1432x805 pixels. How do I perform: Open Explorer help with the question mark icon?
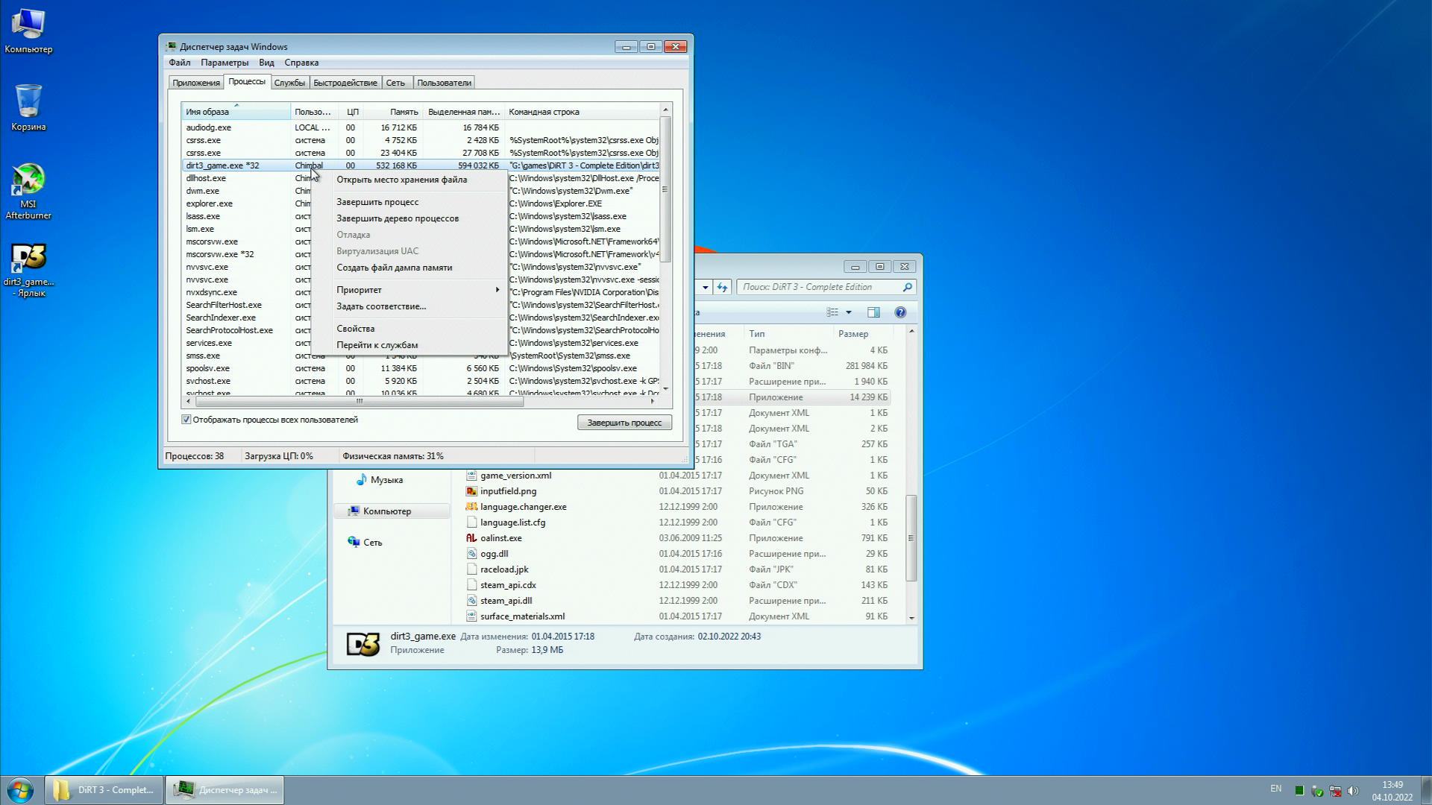tap(900, 312)
